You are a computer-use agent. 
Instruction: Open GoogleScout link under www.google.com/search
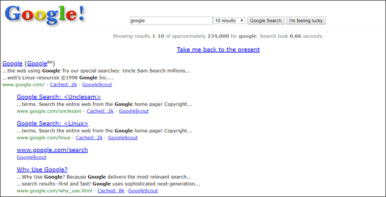[31, 158]
